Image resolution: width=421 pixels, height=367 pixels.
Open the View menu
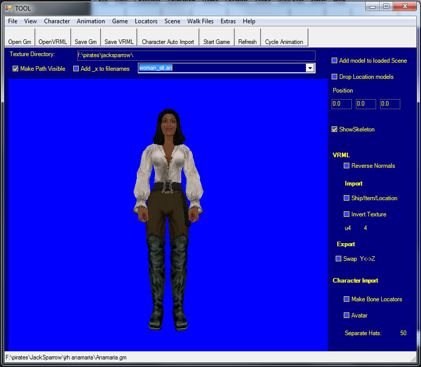[x=30, y=21]
